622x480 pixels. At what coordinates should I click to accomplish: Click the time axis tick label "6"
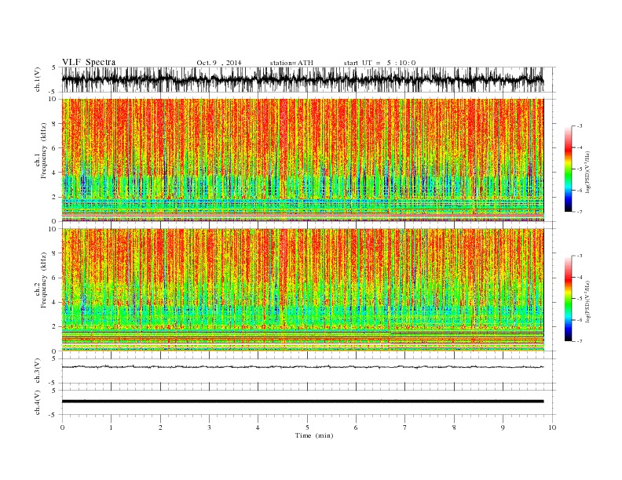(356, 427)
